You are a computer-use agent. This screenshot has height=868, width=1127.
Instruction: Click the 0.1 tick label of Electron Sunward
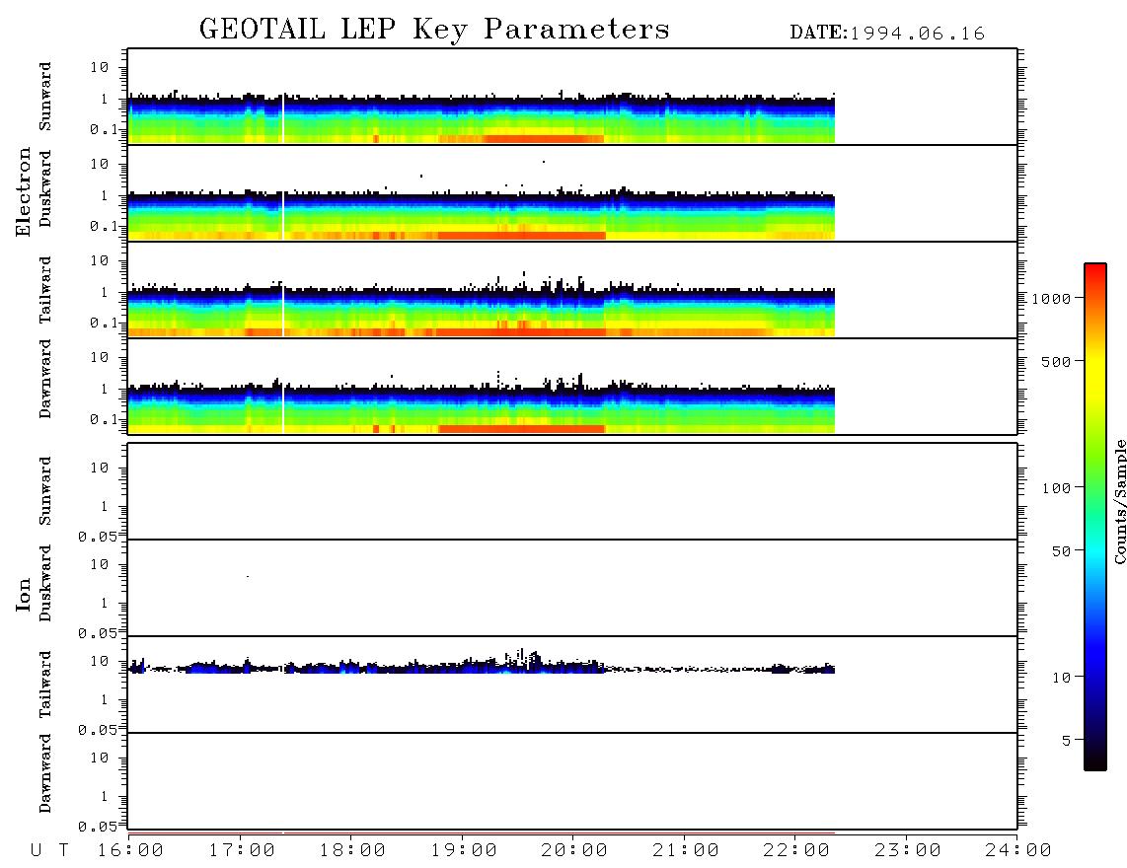[104, 129]
